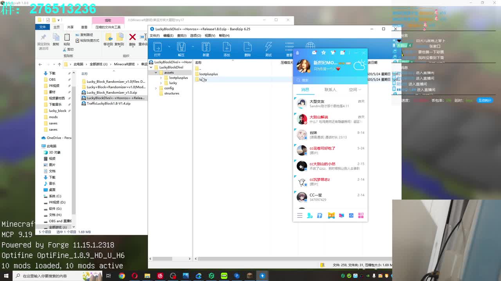The height and width of the screenshot is (281, 501).
Task: Open the QQ mail envelope icon
Action: tap(314, 53)
